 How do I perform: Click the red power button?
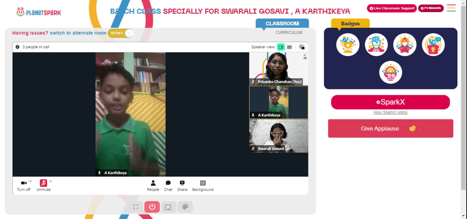click(152, 207)
